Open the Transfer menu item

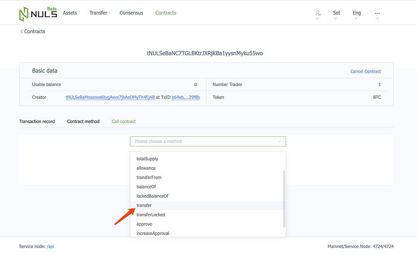point(98,13)
